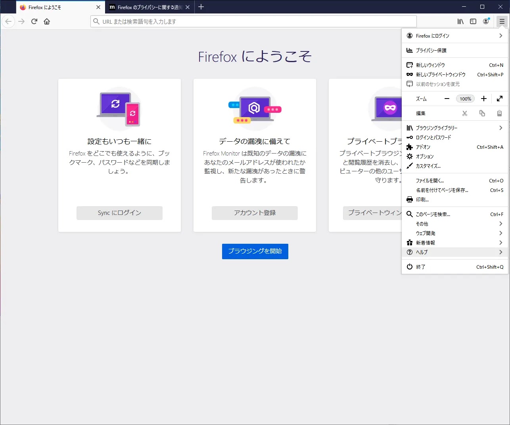The width and height of the screenshot is (510, 425).
Task: Click the プライベートウィン button on the third card
Action: click(372, 213)
